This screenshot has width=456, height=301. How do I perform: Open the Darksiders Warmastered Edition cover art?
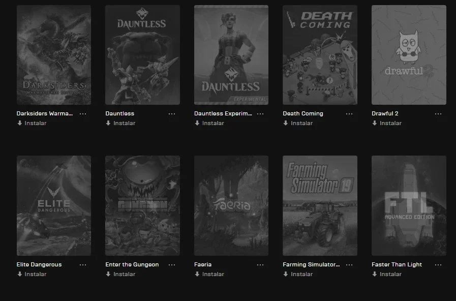(x=54, y=55)
